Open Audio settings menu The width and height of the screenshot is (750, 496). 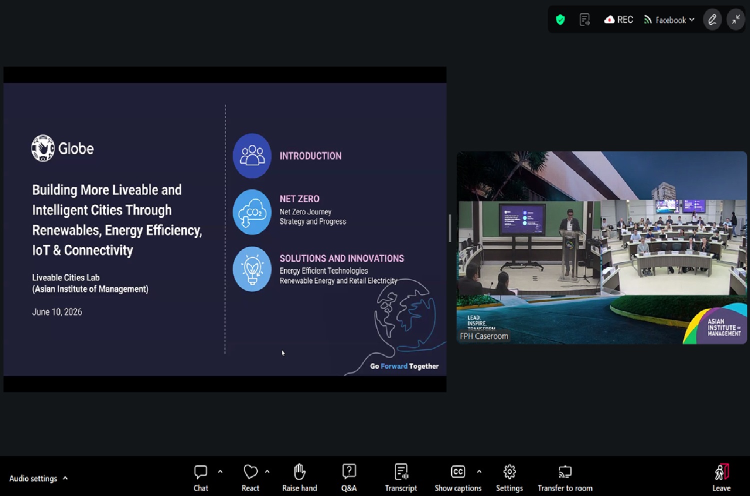pyautogui.click(x=38, y=479)
